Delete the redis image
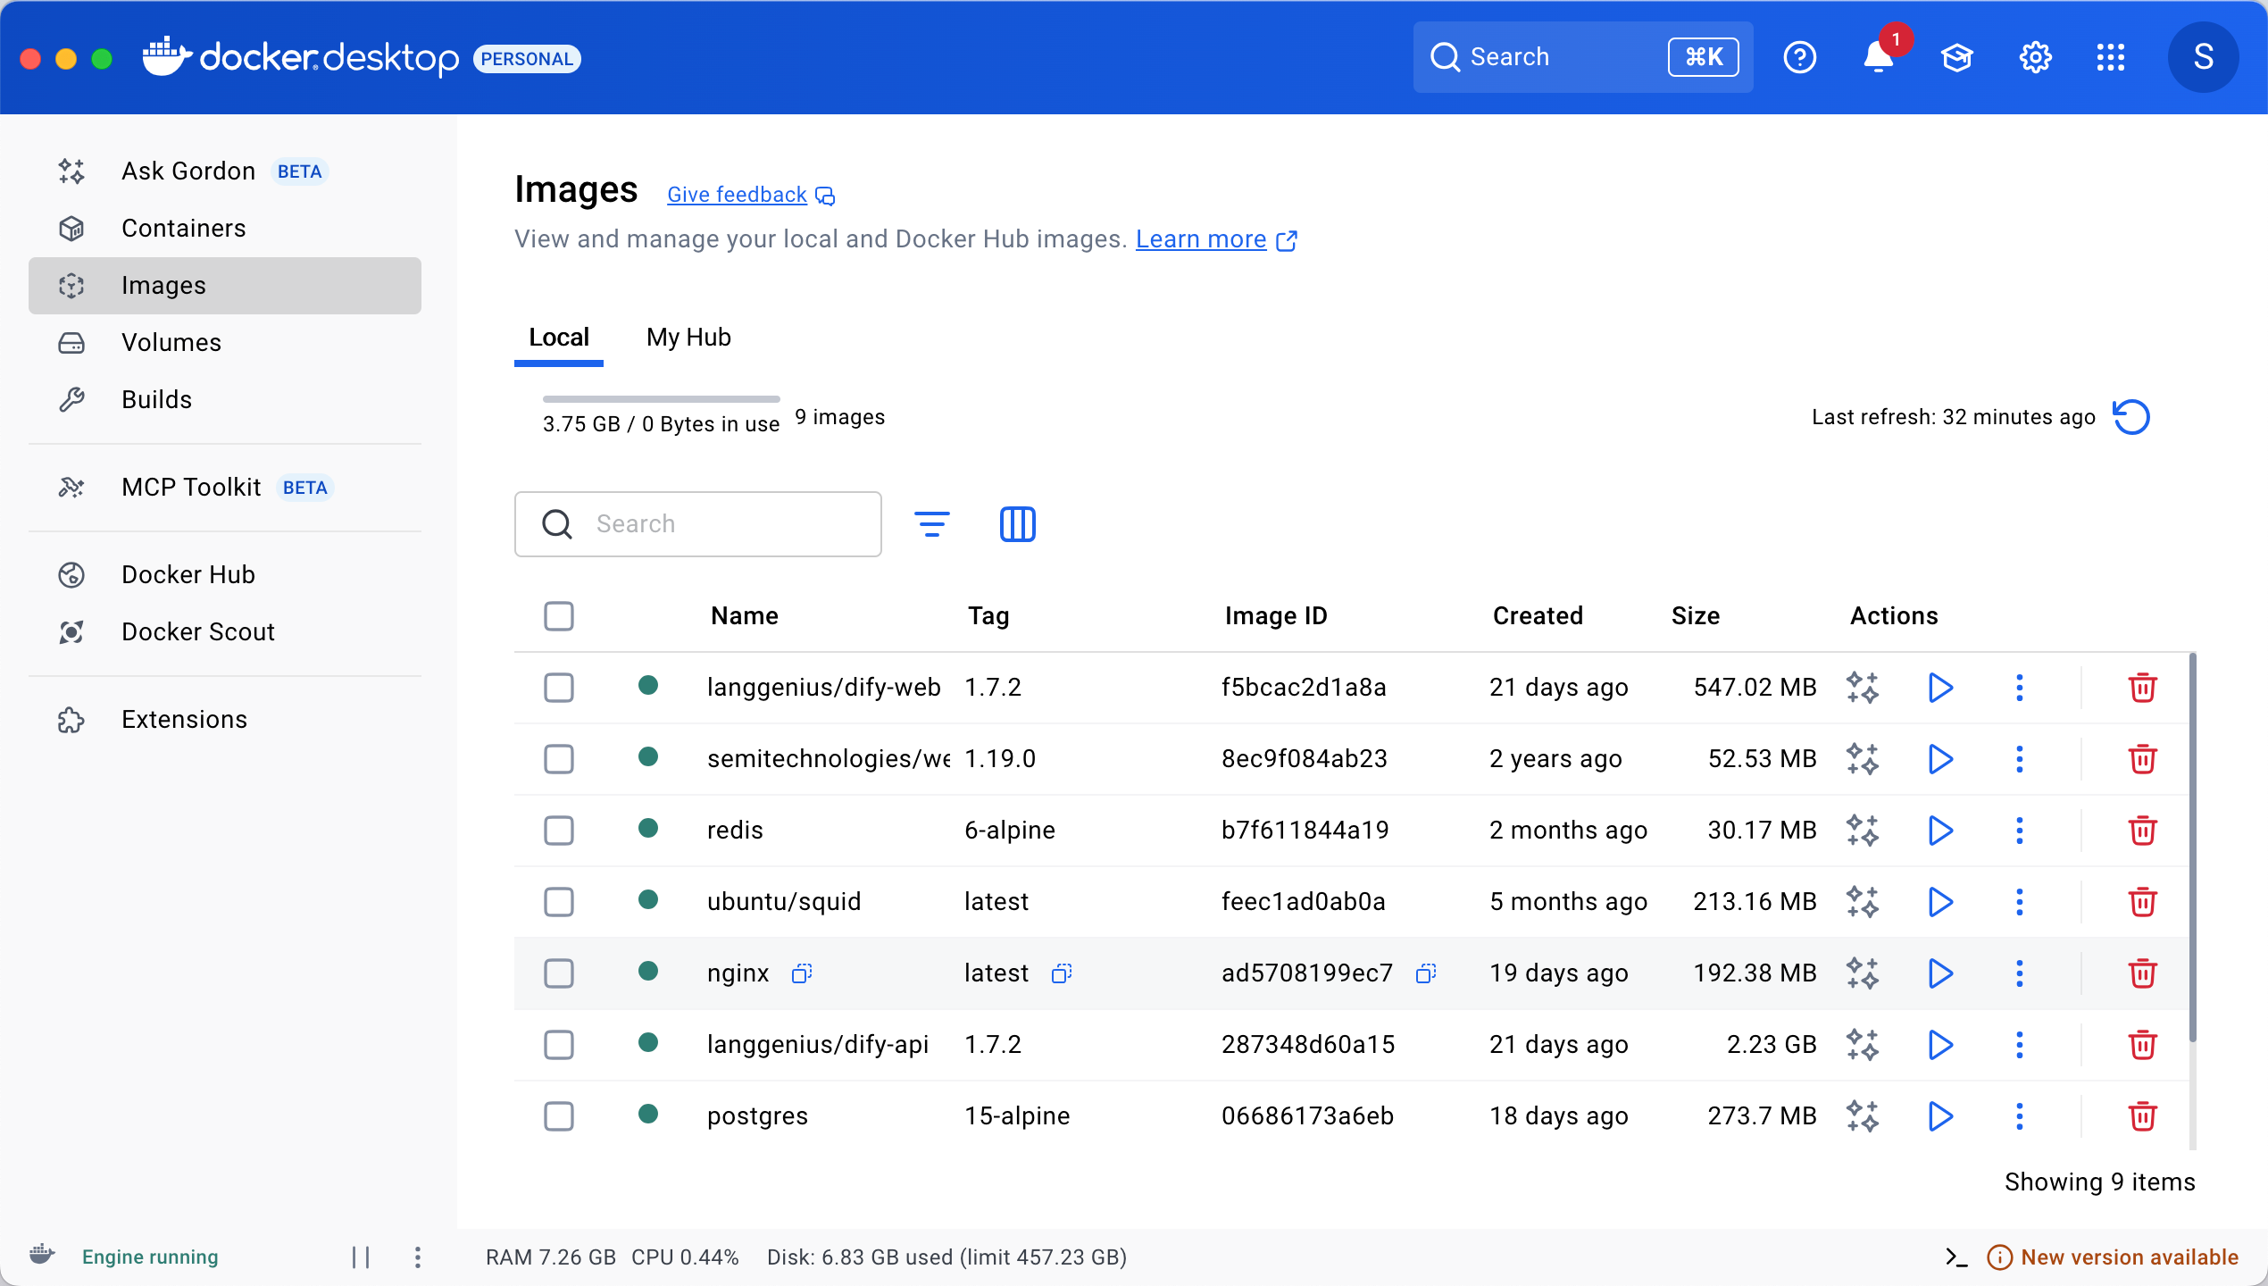 click(x=2142, y=831)
